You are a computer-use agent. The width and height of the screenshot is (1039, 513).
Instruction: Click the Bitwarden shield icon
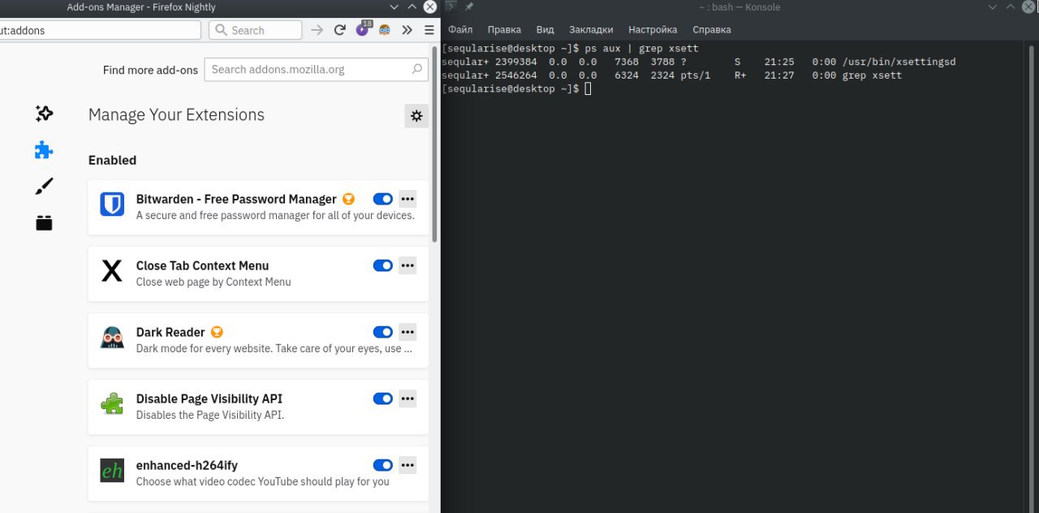pos(112,205)
